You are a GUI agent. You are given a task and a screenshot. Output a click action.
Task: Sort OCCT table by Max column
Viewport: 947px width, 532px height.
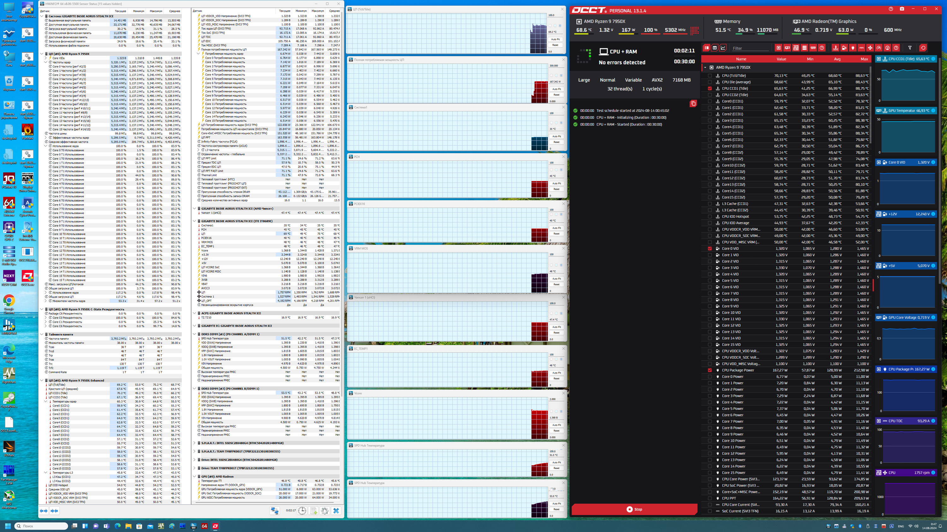(x=864, y=59)
